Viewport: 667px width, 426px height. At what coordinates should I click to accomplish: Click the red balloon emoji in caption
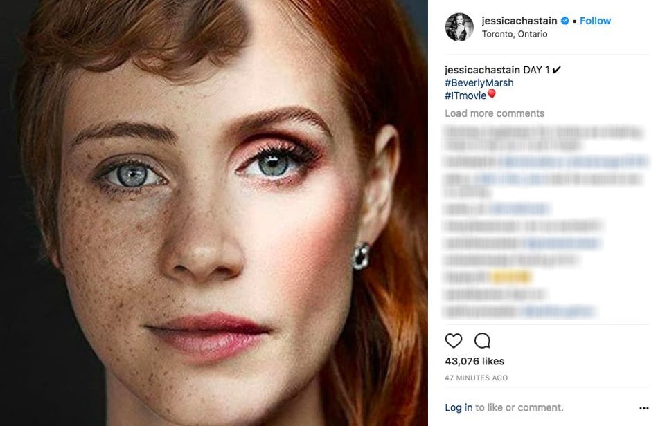[491, 95]
